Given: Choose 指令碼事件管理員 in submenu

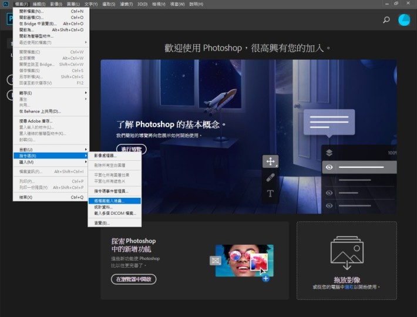Looking at the screenshot, I should 115,191.
